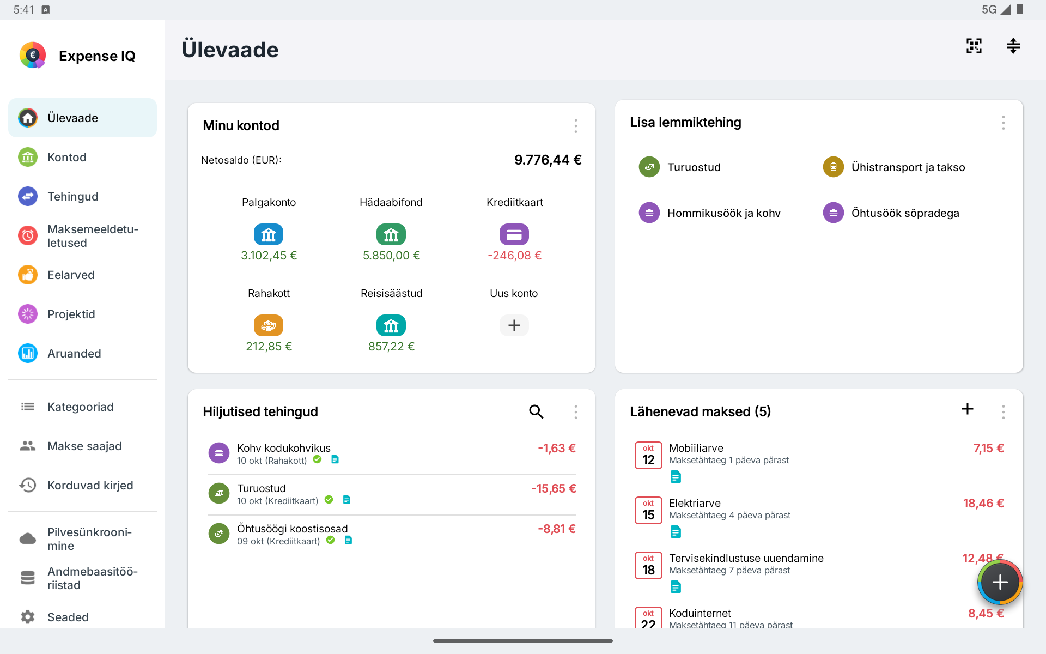Open Eelarved in the sidebar
Image resolution: width=1046 pixels, height=654 pixels.
click(82, 275)
